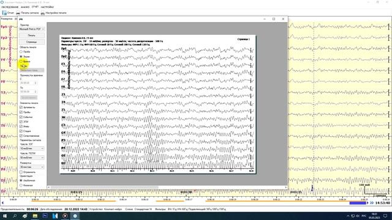Open the blue N app taskbar icon
The height and width of the screenshot is (220, 392).
[x=55, y=216]
